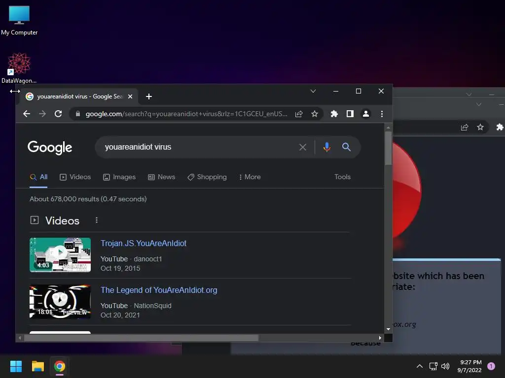Switch to Shopping results tab

207,177
